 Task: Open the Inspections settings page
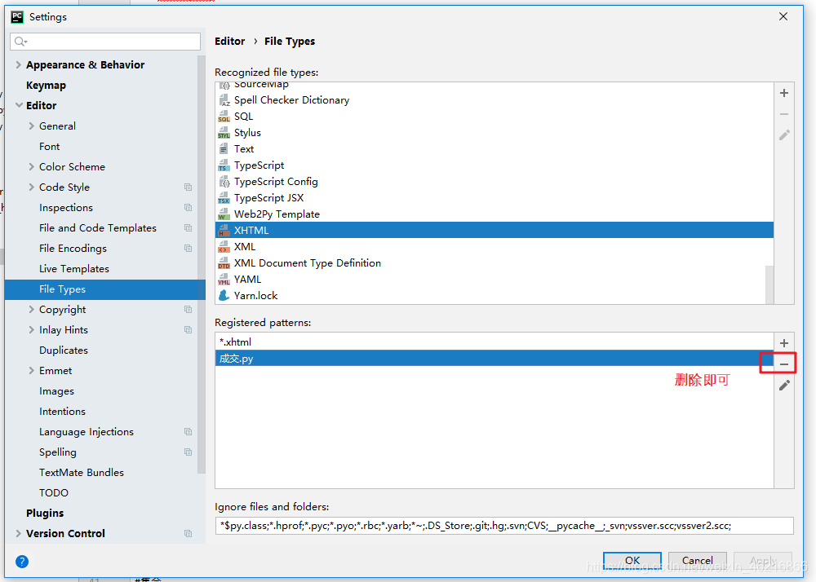pyautogui.click(x=66, y=207)
